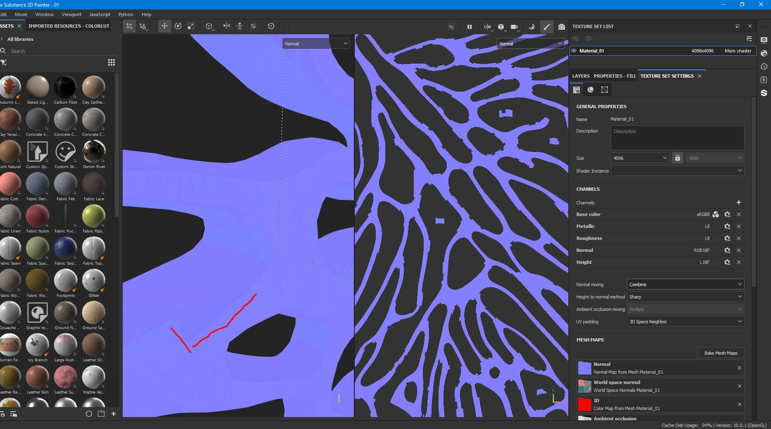Open the UV padding dropdown
This screenshot has height=429, width=771.
pyautogui.click(x=685, y=322)
